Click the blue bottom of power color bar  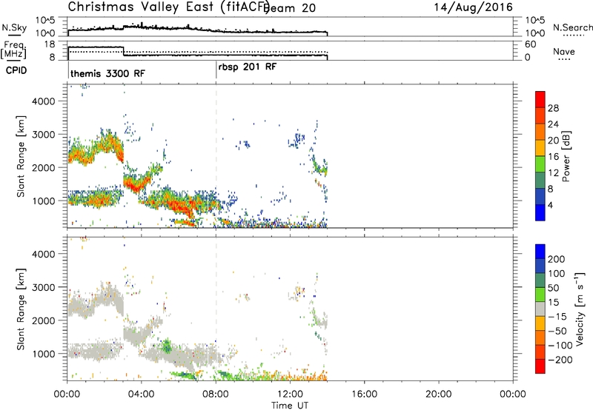tap(540, 212)
